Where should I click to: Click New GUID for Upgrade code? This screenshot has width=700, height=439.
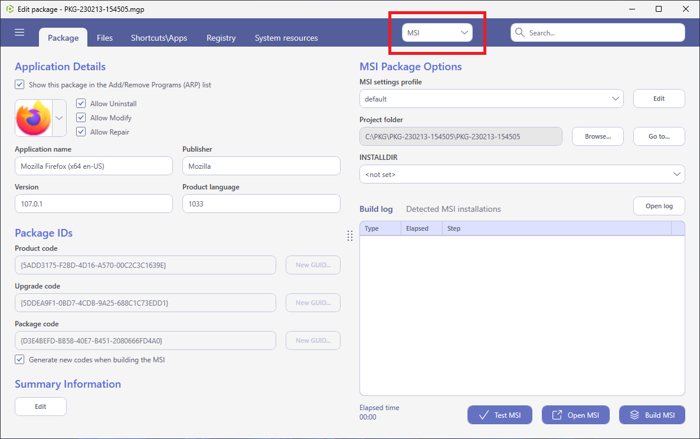pos(313,303)
